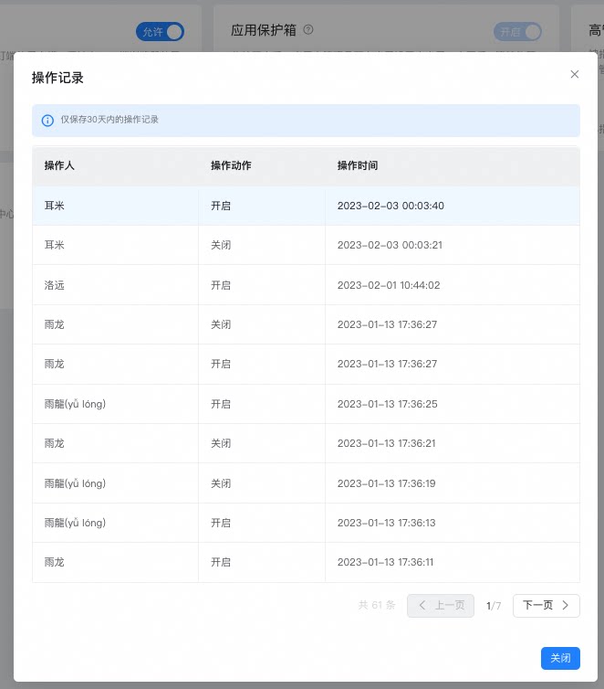The height and width of the screenshot is (689, 604).
Task: Click the record at 2023-01-13 17:36:19
Action: pos(307,482)
